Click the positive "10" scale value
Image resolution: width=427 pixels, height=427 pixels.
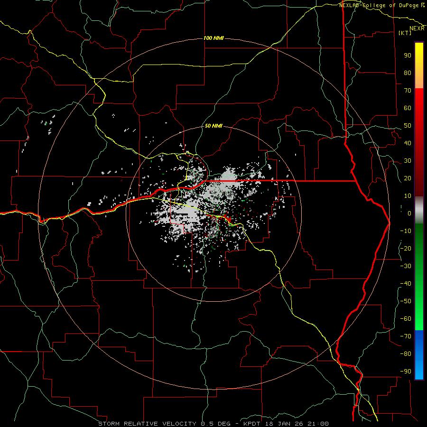pyautogui.click(x=408, y=196)
